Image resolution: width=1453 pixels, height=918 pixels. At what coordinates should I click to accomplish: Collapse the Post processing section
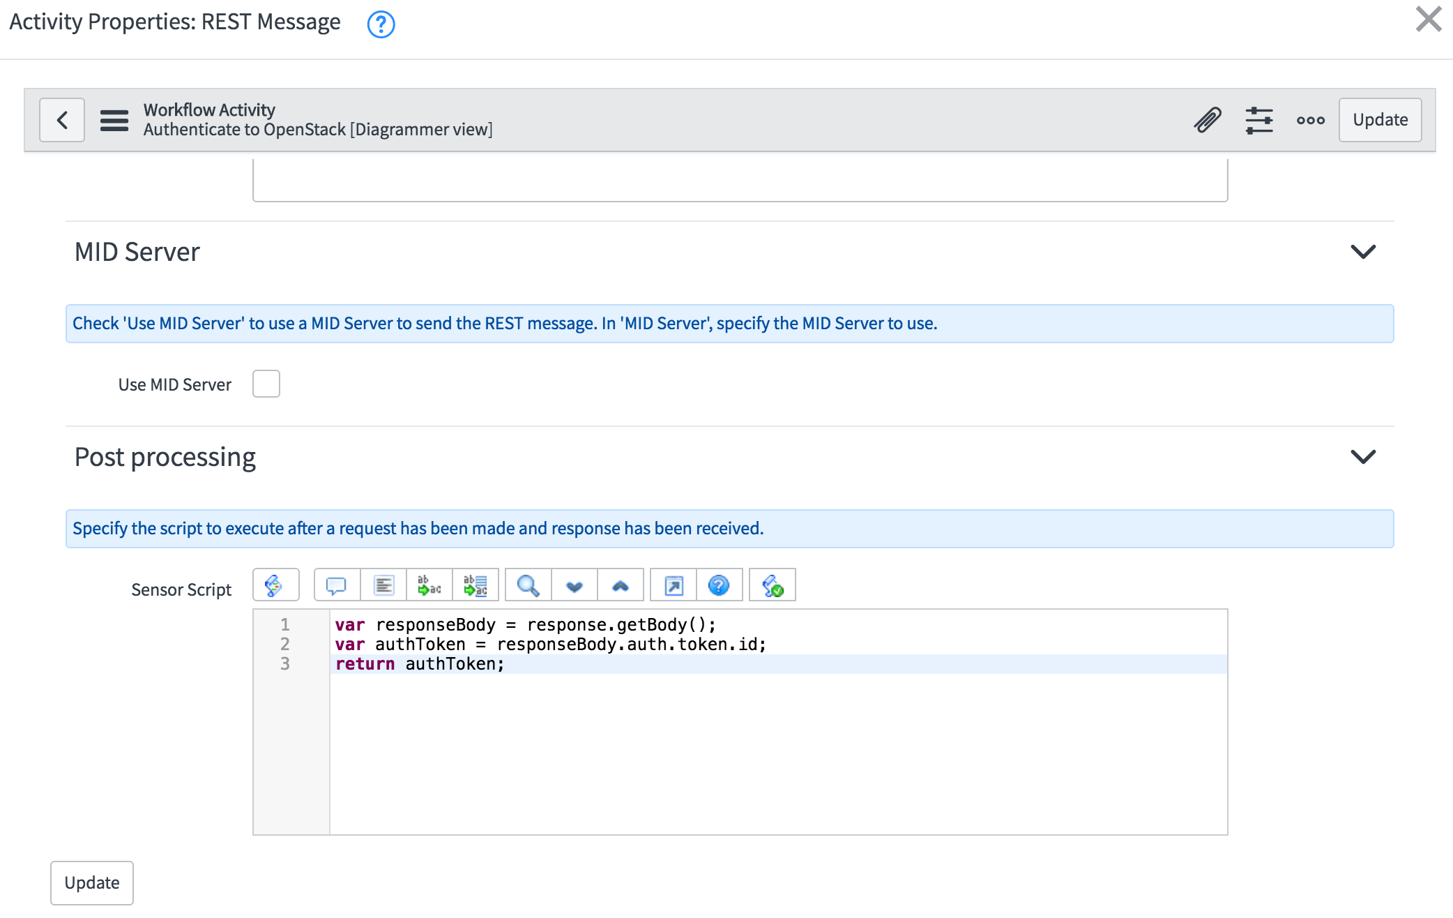coord(1363,457)
